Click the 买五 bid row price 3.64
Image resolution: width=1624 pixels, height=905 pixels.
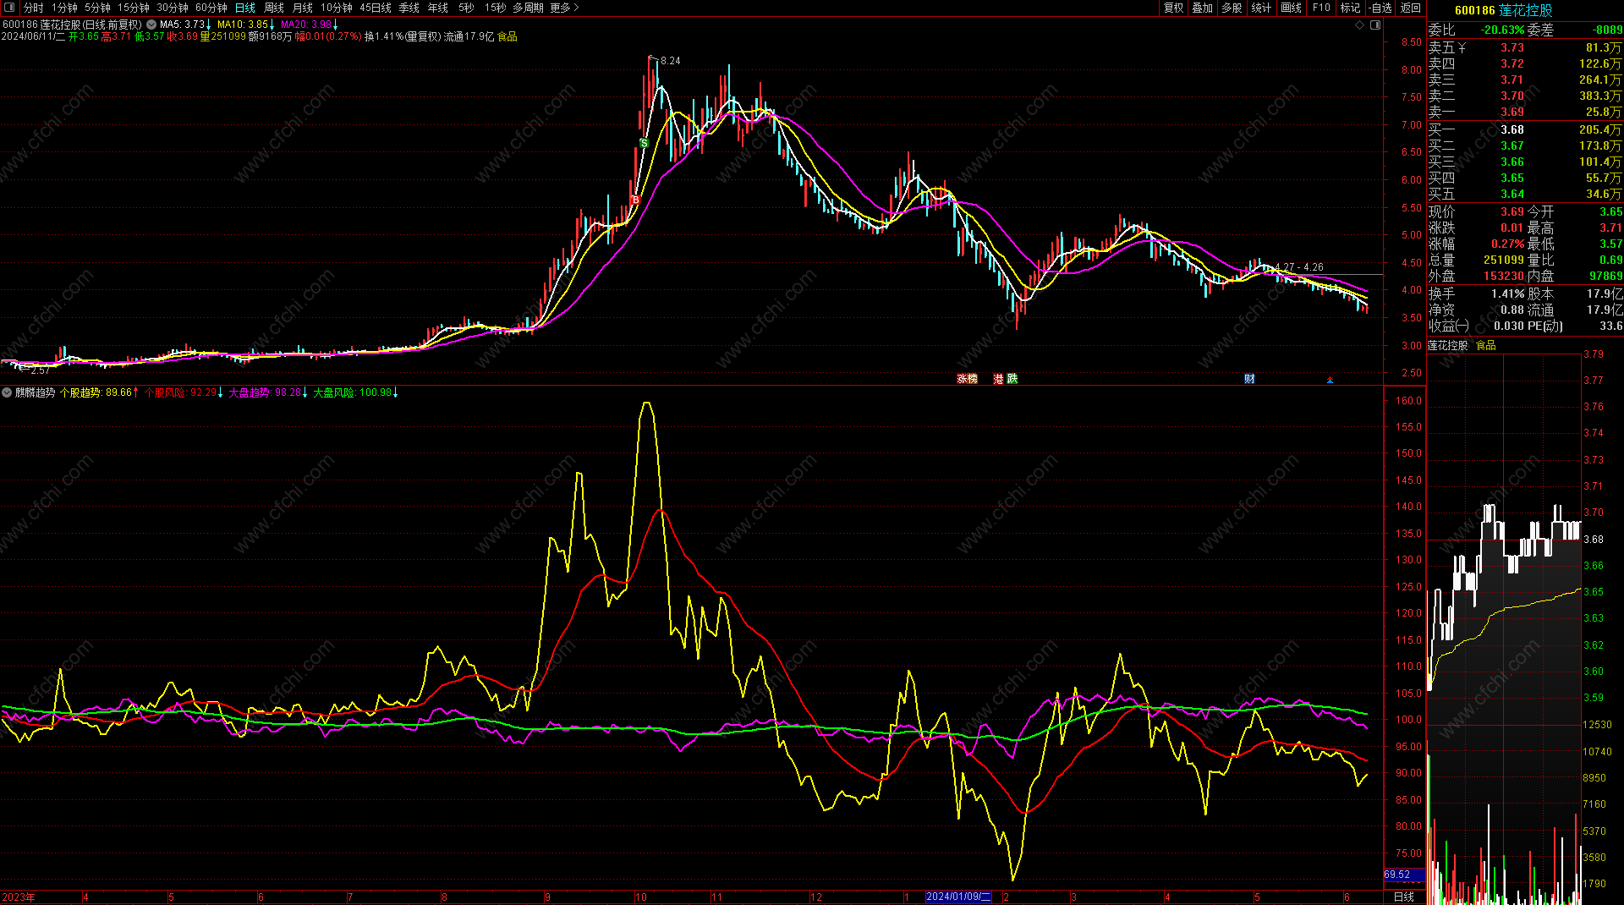point(1512,194)
